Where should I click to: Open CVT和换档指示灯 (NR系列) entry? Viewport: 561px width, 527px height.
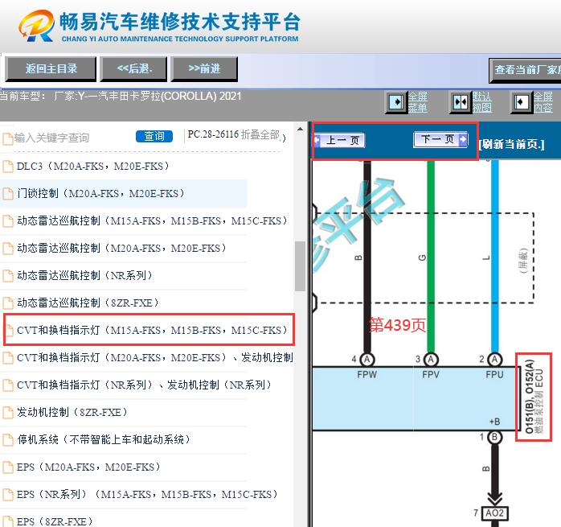coord(144,385)
